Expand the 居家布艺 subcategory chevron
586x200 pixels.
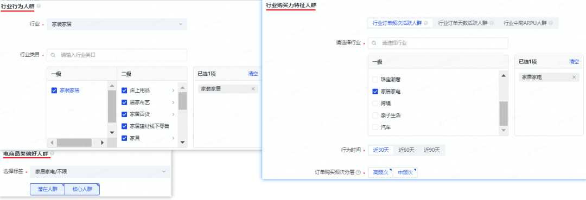pos(173,102)
